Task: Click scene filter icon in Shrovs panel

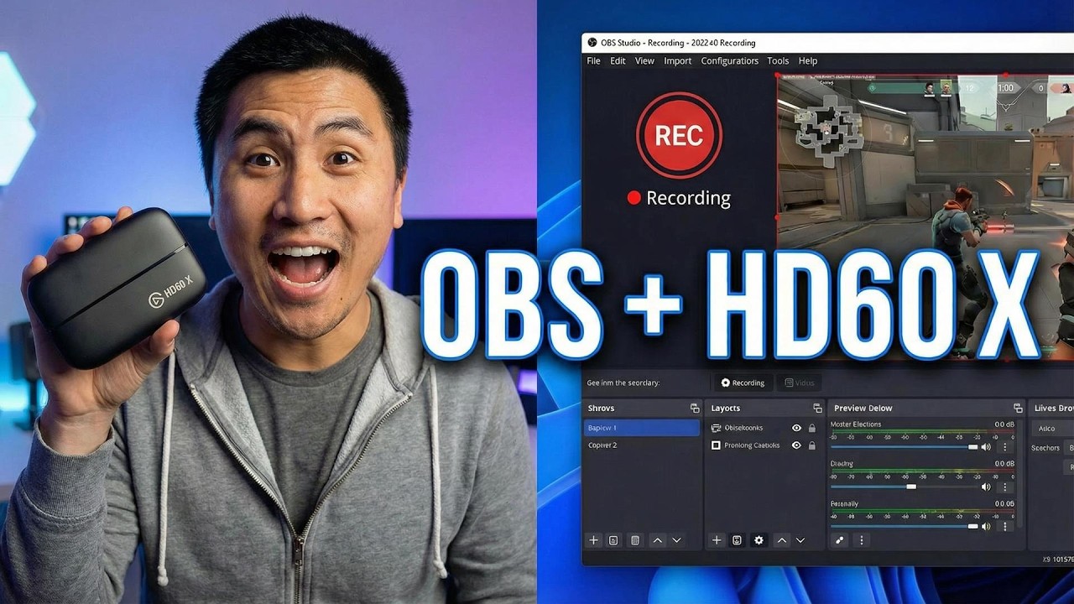Action: pyautogui.click(x=613, y=540)
